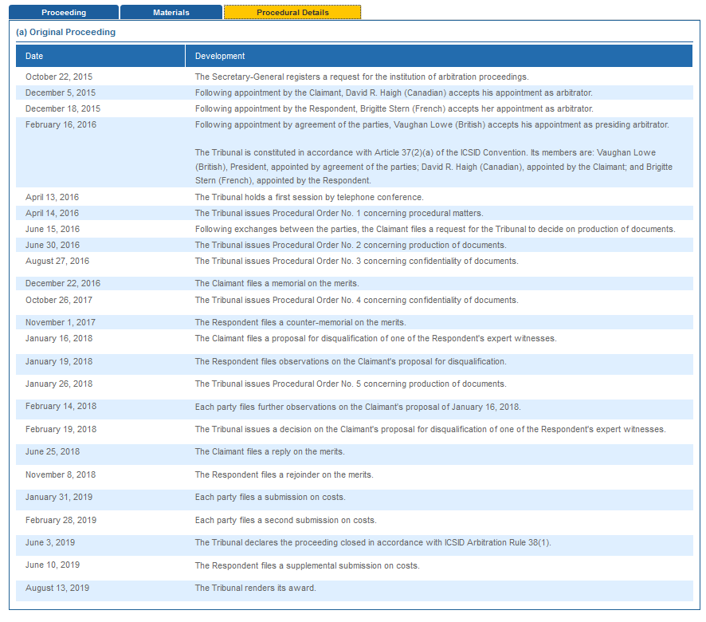Image resolution: width=706 pixels, height=622 pixels.
Task: Select the first session by telephone conference entry
Action: pos(309,197)
